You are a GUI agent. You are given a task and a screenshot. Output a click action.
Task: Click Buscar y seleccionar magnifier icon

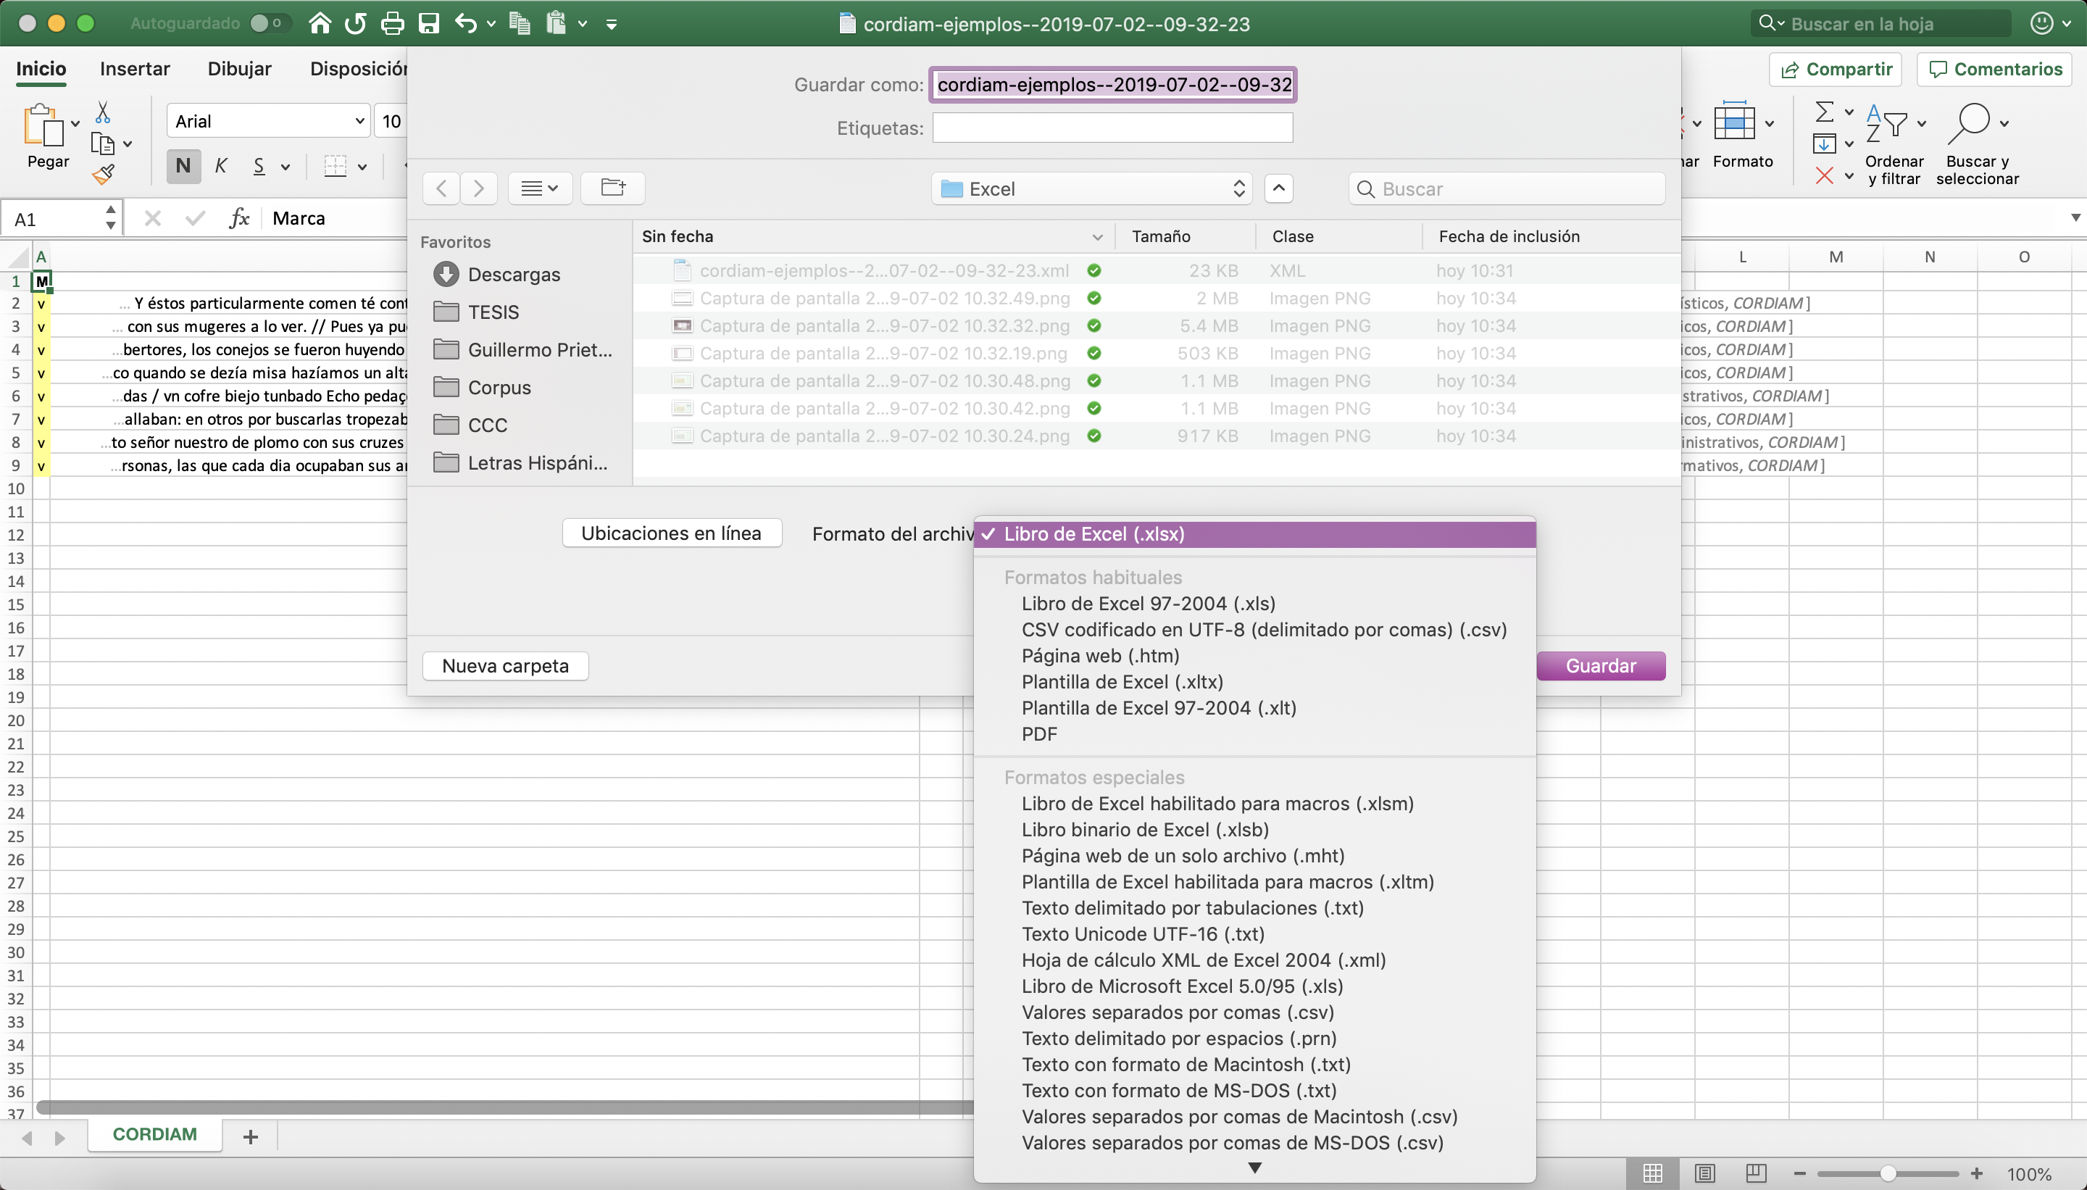pos(1968,123)
